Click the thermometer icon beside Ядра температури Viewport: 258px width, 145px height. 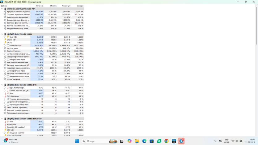(8, 88)
